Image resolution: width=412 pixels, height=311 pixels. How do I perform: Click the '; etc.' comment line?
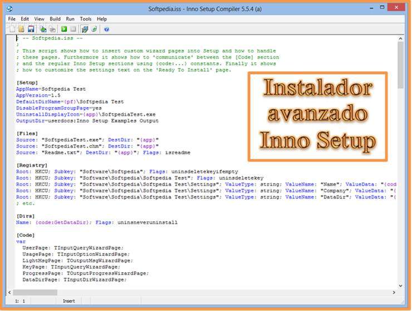[x=26, y=203]
